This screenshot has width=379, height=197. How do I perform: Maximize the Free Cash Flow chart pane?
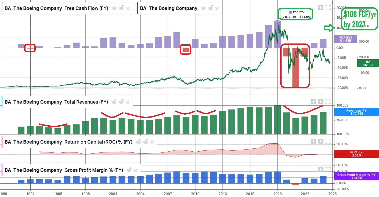coord(328,8)
